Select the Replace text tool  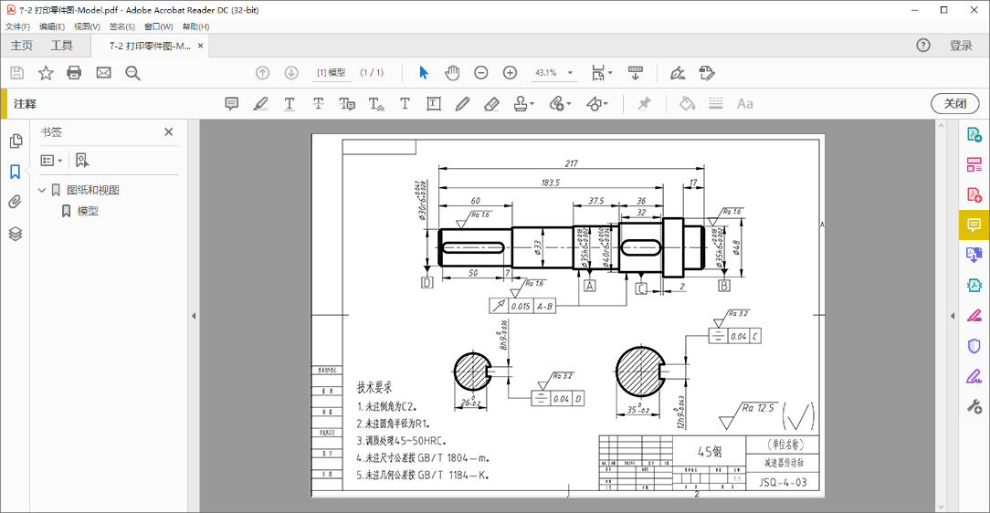(347, 104)
